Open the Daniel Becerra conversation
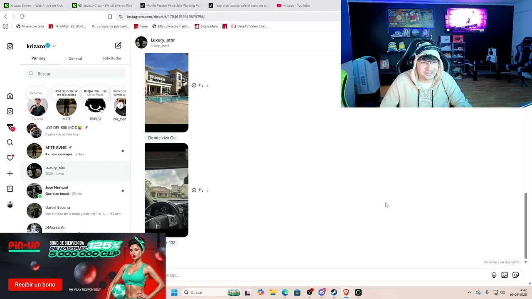This screenshot has width=532, height=299. tap(75, 211)
